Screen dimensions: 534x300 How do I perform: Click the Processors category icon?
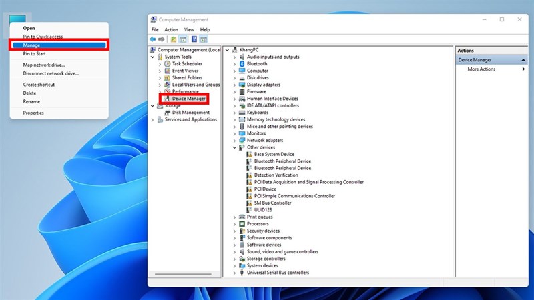pyautogui.click(x=242, y=224)
